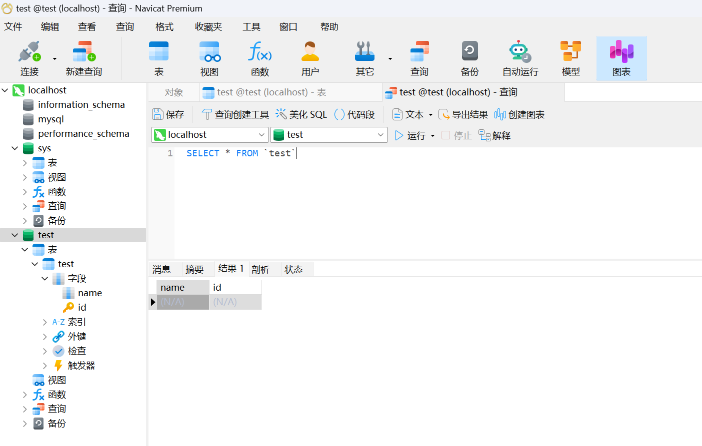Click the name column header in results
The image size is (702, 446).
coord(183,287)
